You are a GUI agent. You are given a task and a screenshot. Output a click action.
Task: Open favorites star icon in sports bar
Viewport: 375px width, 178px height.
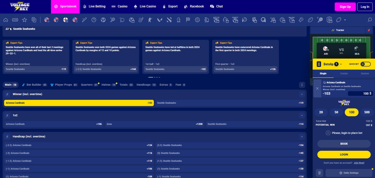24,20
